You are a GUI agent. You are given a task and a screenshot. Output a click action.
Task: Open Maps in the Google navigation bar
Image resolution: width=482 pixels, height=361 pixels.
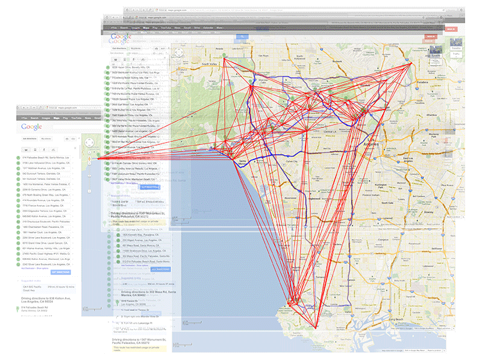pyautogui.click(x=56, y=119)
